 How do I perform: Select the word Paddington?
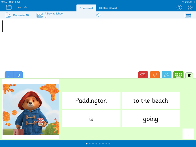pos(91,100)
